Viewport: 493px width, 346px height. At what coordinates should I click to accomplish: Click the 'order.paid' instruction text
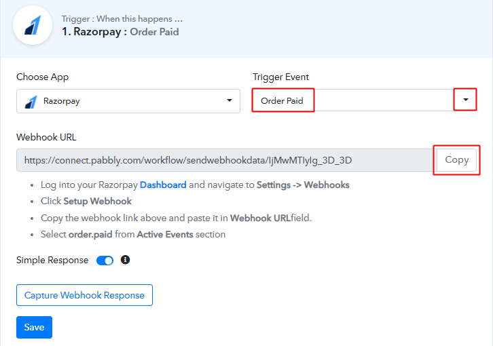(x=90, y=235)
